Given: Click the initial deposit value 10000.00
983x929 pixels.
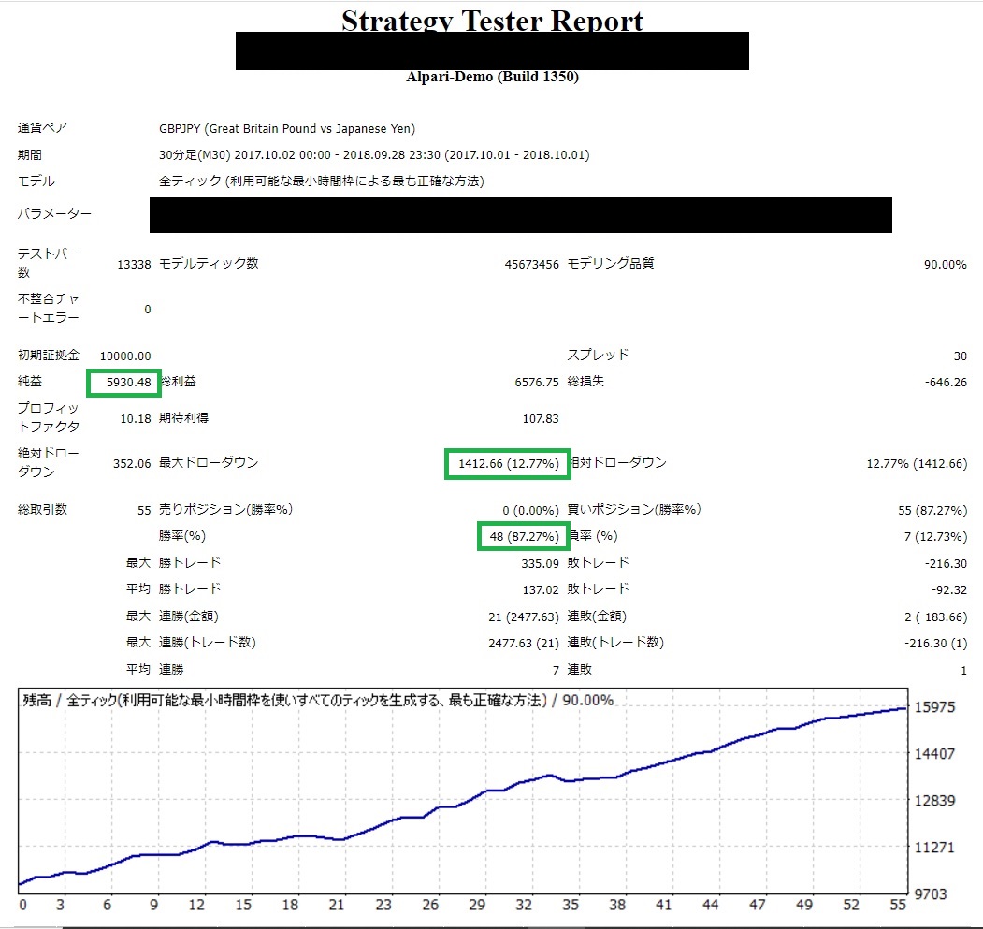Looking at the screenshot, I should point(125,356).
